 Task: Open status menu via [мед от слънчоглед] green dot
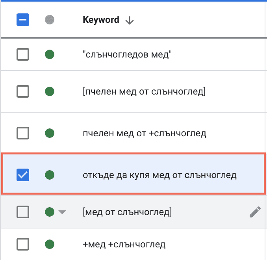point(50,212)
